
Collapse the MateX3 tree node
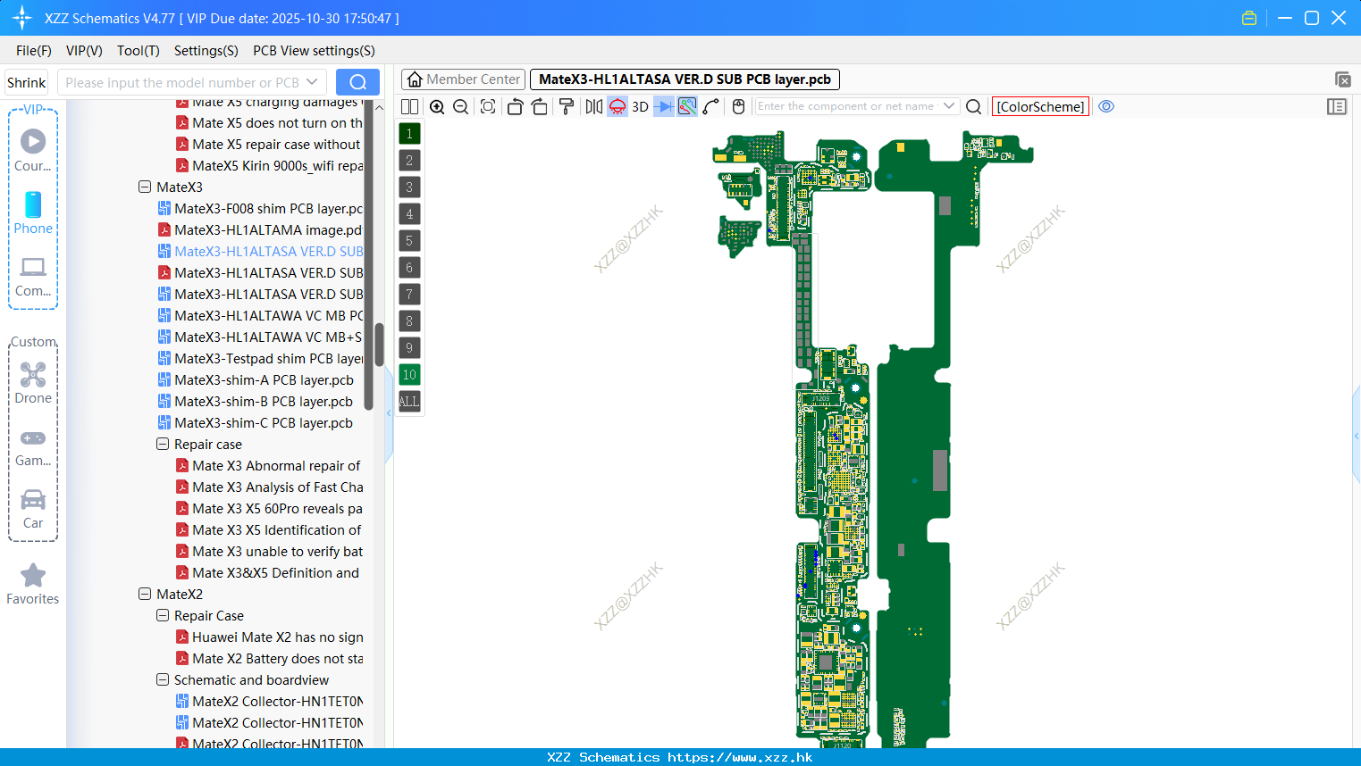click(145, 187)
